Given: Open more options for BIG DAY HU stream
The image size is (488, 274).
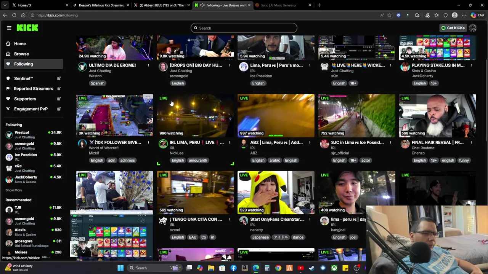Looking at the screenshot, I should pyautogui.click(x=229, y=65).
